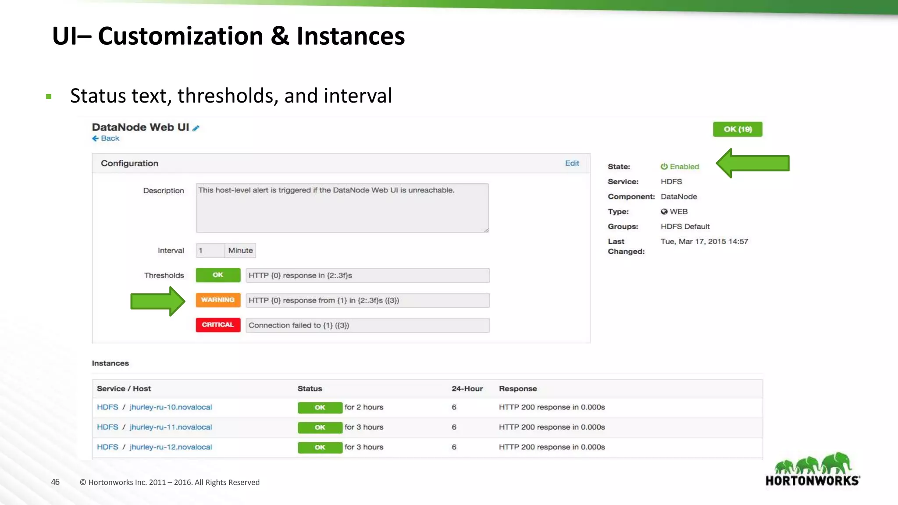898x505 pixels.
Task: Click the Back arrow link
Action: coord(106,139)
